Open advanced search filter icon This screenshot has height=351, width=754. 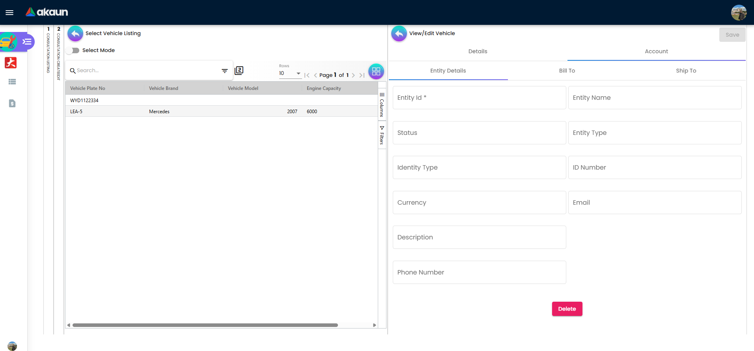(x=225, y=71)
